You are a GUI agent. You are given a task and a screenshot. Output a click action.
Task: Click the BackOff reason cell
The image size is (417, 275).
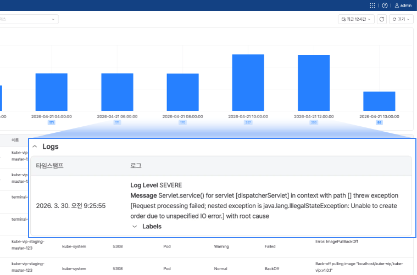(x=272, y=268)
